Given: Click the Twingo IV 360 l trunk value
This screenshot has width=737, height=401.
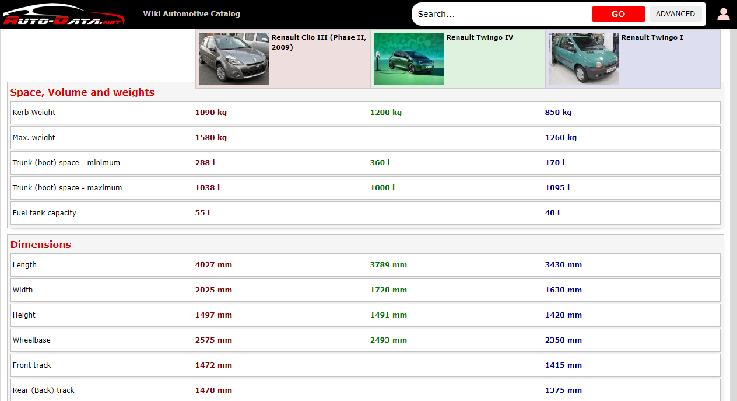Looking at the screenshot, I should point(380,163).
